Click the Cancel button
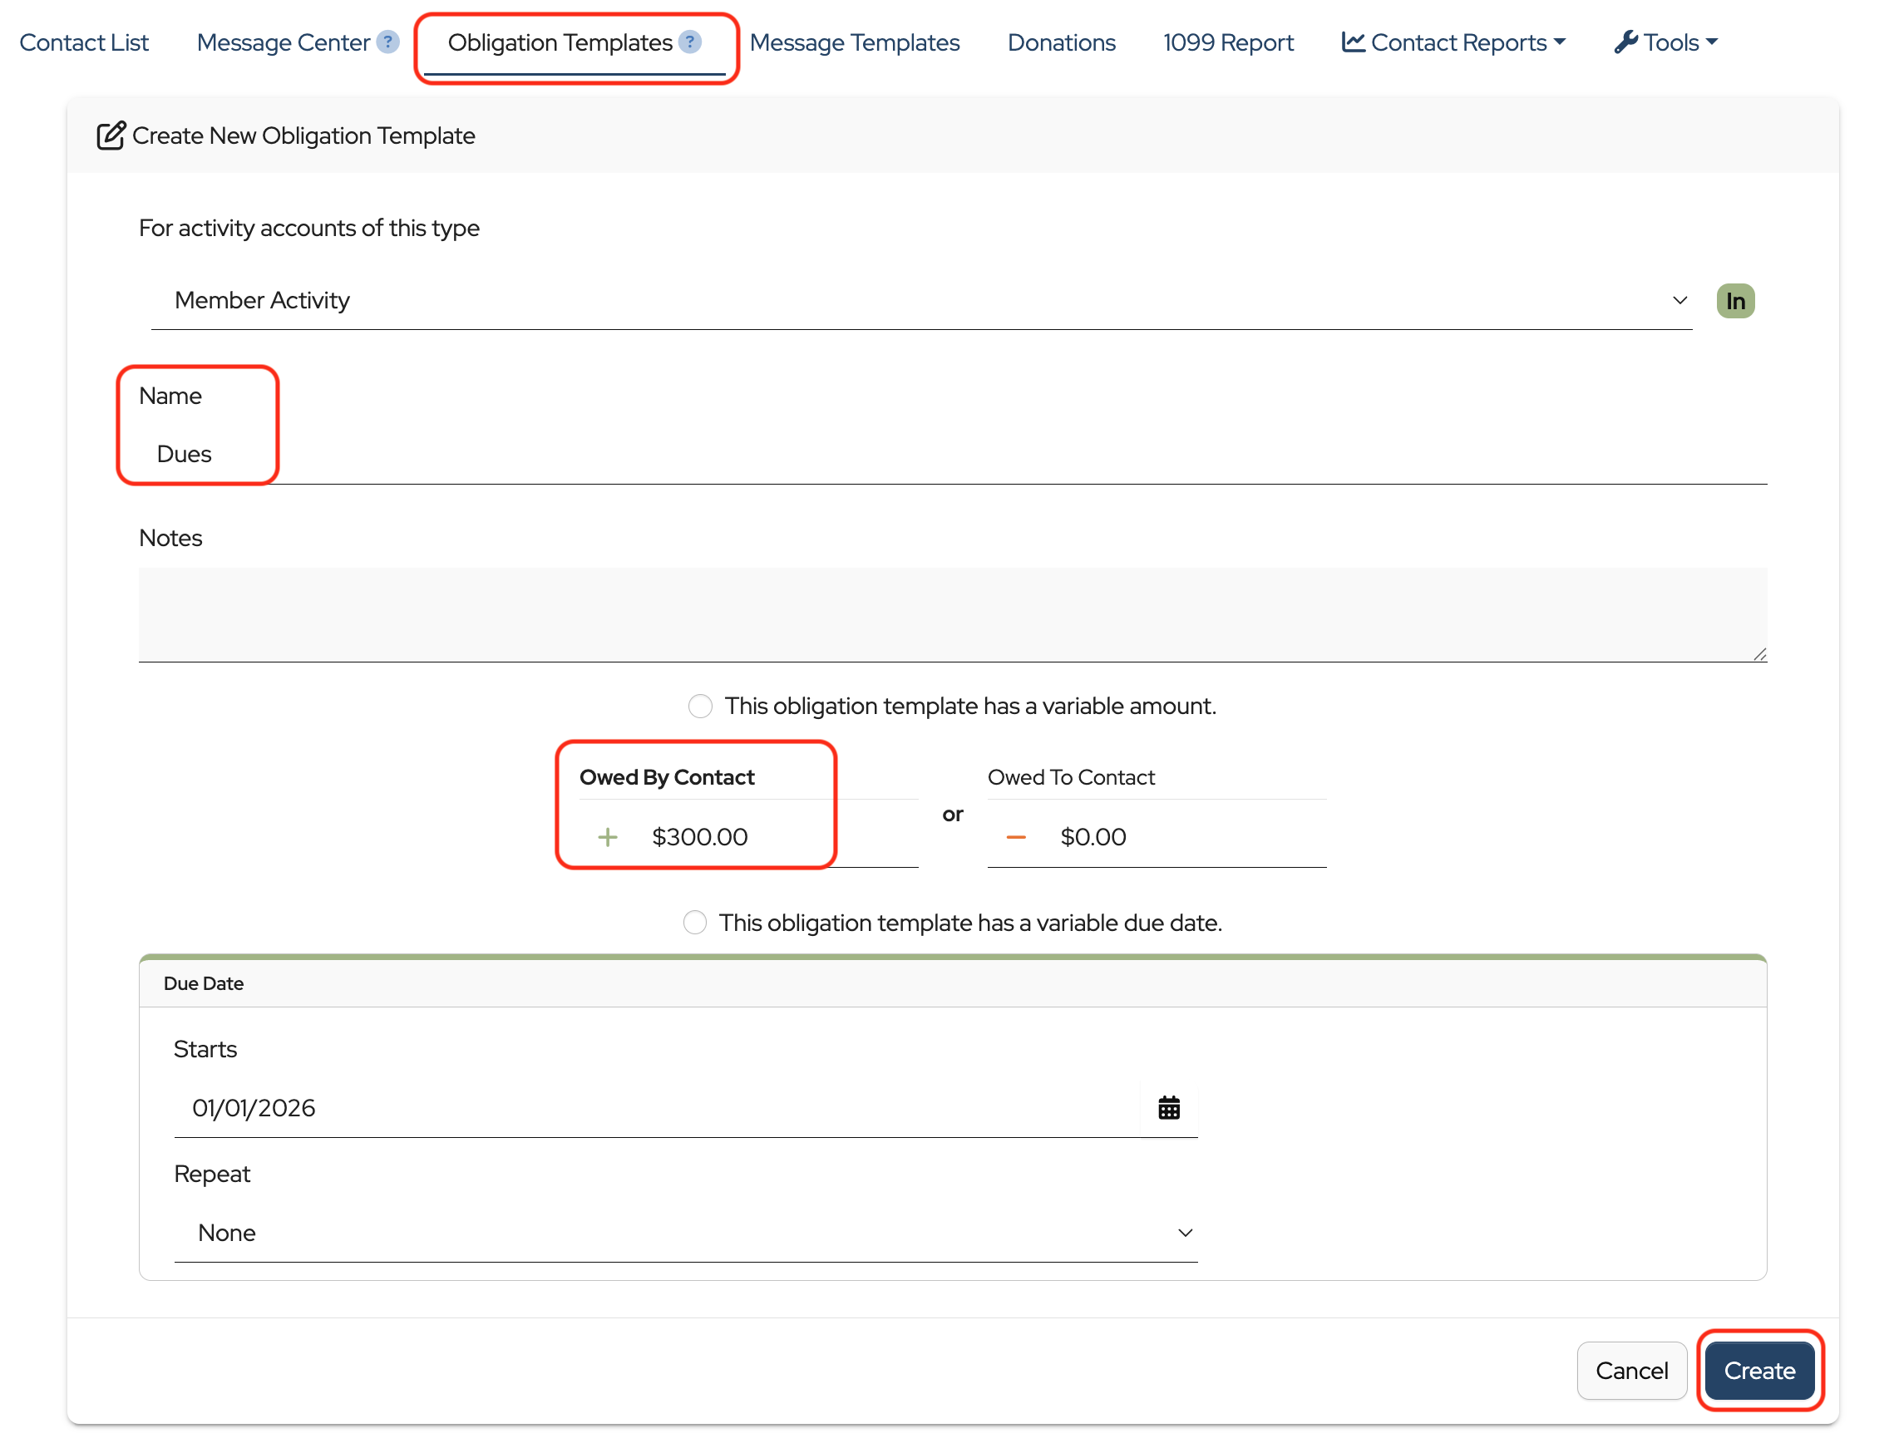 click(x=1630, y=1371)
